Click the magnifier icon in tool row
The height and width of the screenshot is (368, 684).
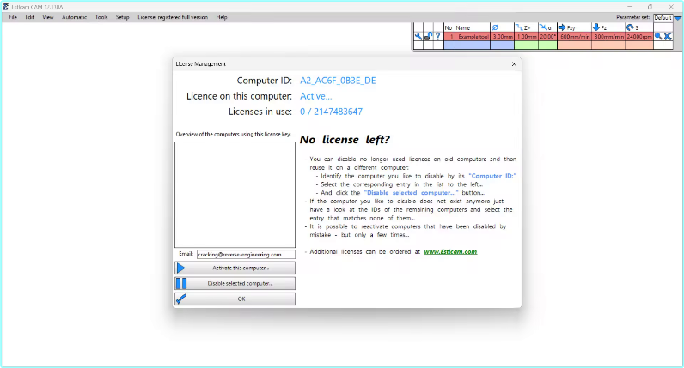pyautogui.click(x=658, y=37)
